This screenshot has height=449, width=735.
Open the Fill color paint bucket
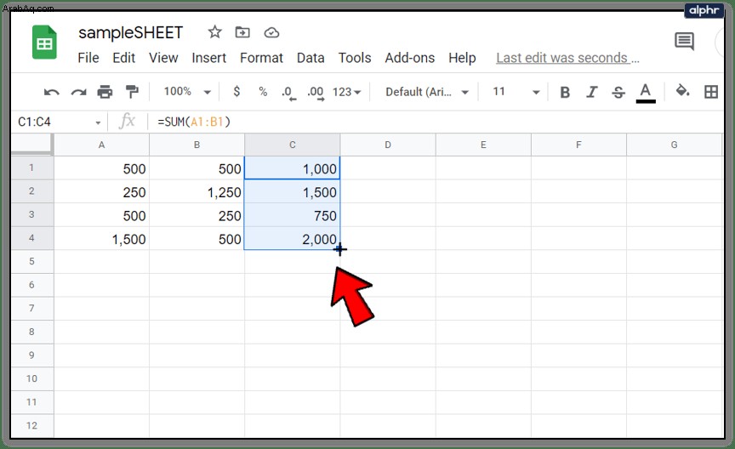click(682, 91)
